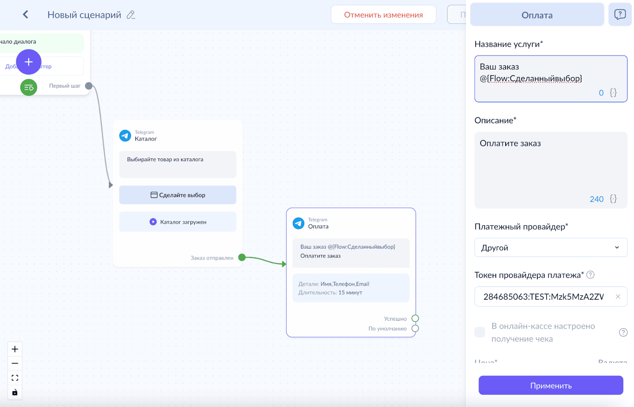This screenshot has height=407, width=634.
Task: Click Оплата panel header
Action: (537, 15)
